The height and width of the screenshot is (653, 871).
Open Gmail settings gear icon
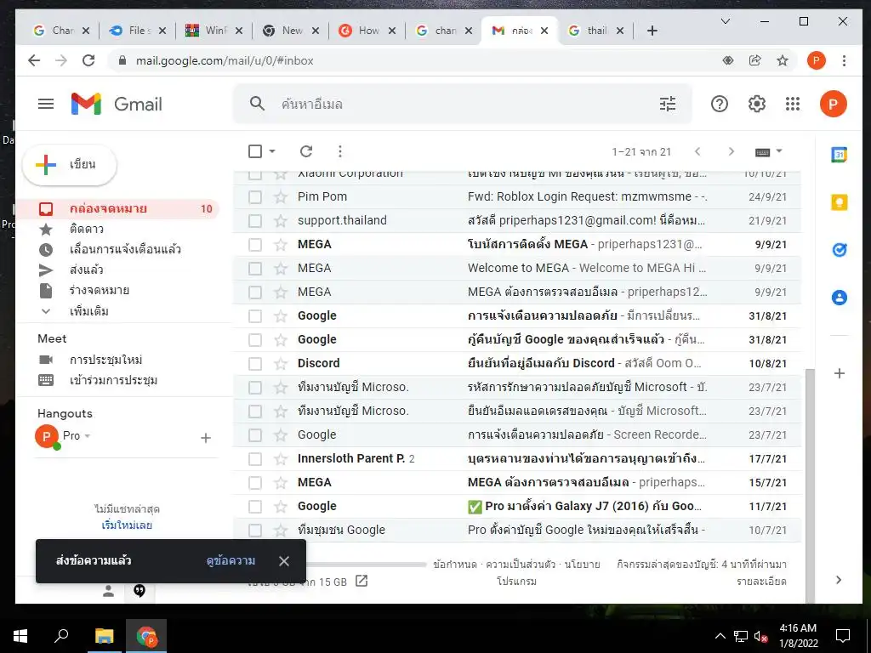pos(756,104)
